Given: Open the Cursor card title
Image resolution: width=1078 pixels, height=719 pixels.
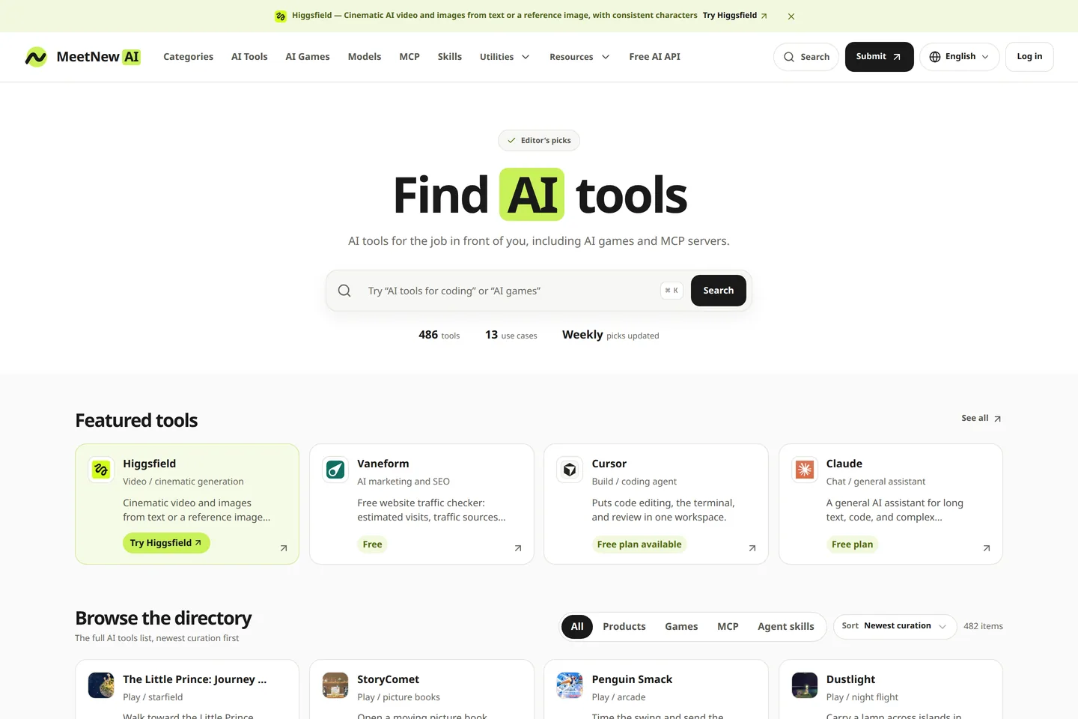Looking at the screenshot, I should pos(609,464).
